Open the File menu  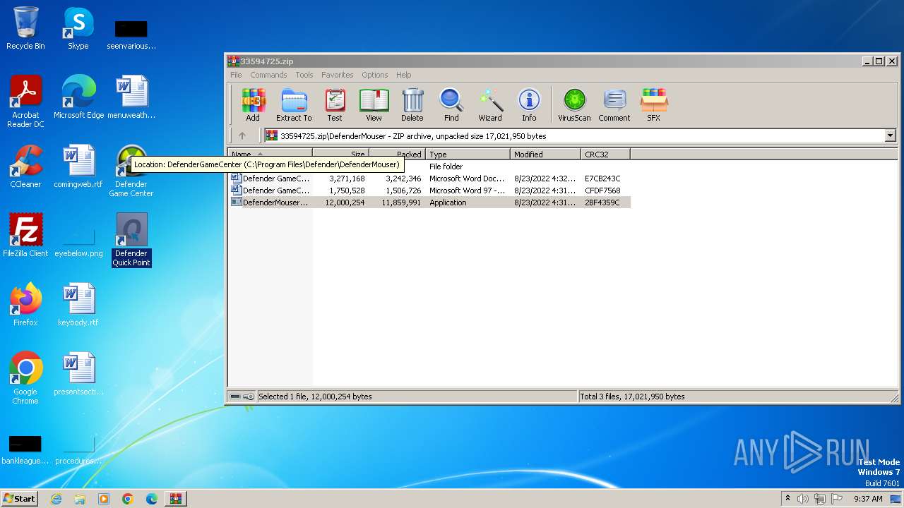coord(236,75)
